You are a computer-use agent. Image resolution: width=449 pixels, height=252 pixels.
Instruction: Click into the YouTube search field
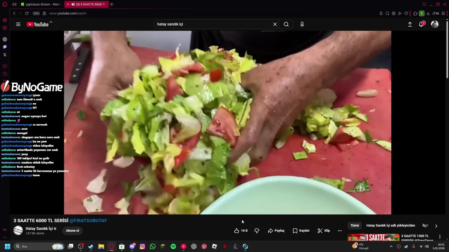213,24
